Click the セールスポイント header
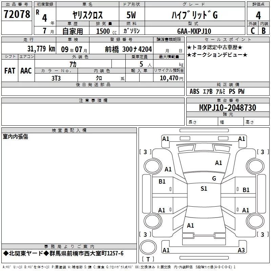 [x=228, y=39]
